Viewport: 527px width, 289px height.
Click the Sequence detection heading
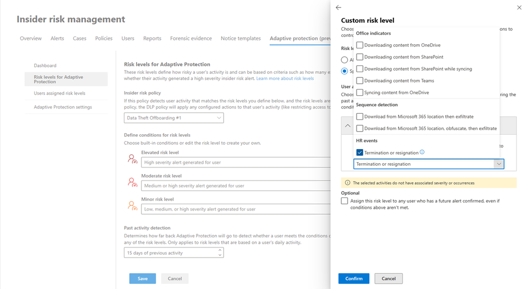click(377, 105)
